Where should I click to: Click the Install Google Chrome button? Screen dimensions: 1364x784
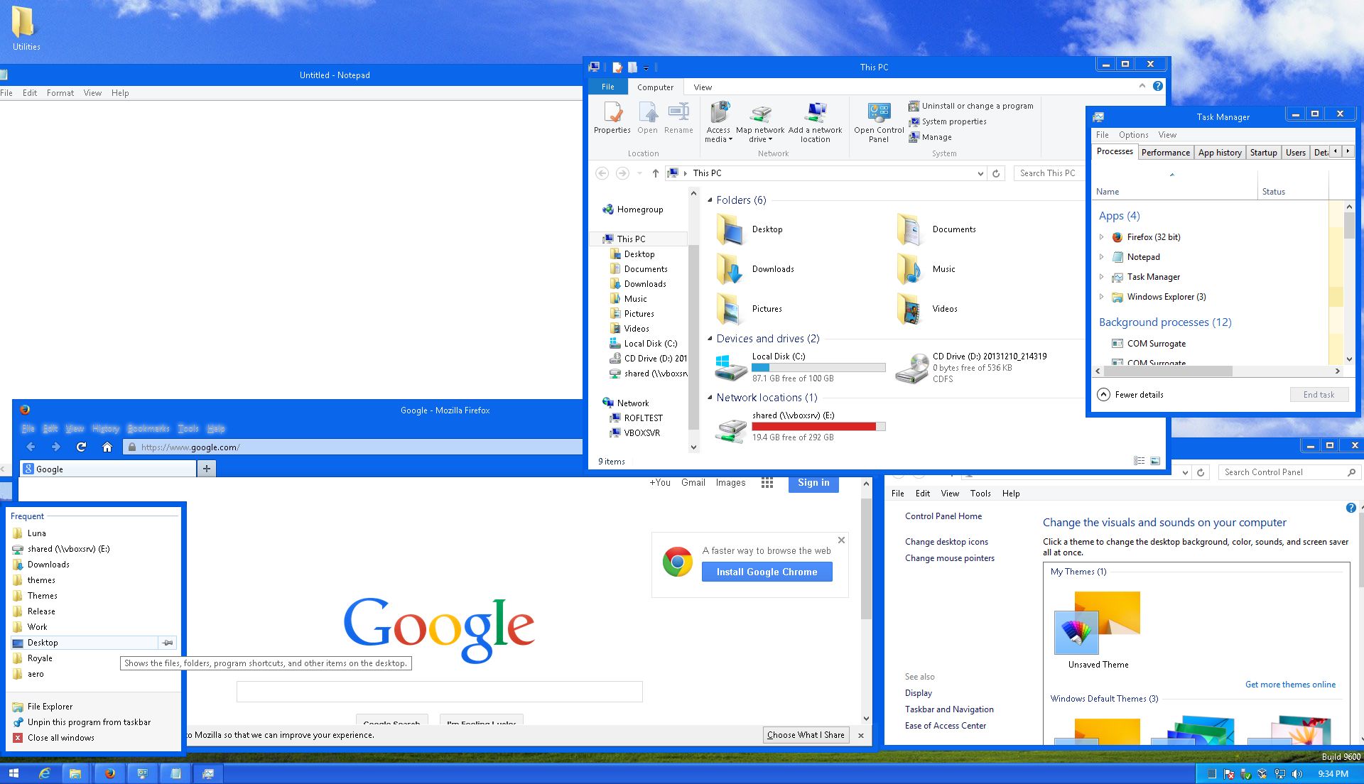767,572
